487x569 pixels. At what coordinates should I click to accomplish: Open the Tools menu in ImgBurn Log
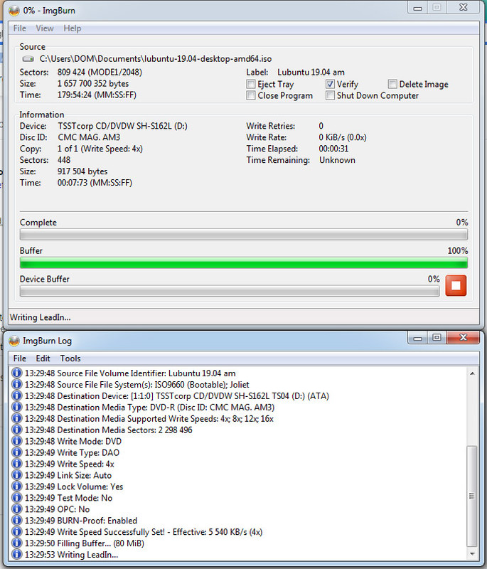(x=70, y=358)
